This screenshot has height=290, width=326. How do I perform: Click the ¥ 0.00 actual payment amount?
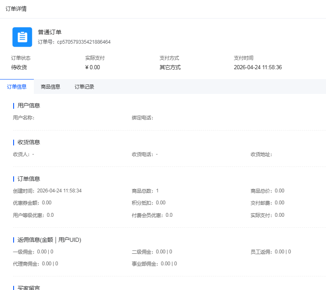coord(92,68)
